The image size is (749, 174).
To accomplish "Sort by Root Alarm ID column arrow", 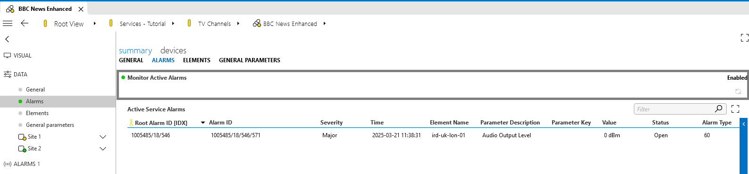I will coord(203,123).
